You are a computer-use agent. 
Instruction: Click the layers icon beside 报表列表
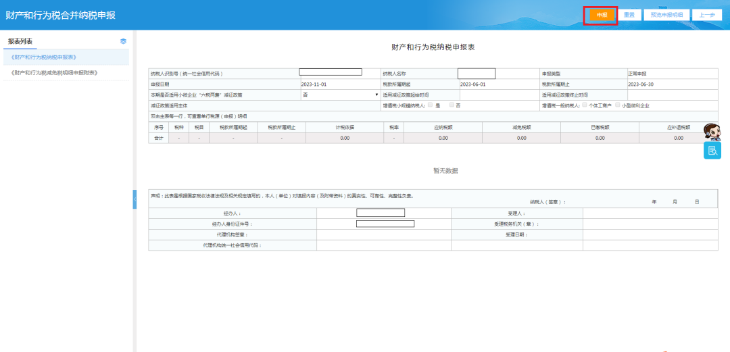123,41
